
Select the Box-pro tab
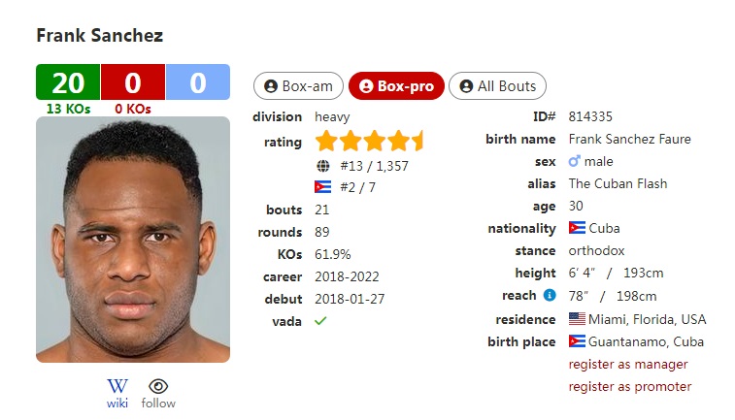coord(396,86)
